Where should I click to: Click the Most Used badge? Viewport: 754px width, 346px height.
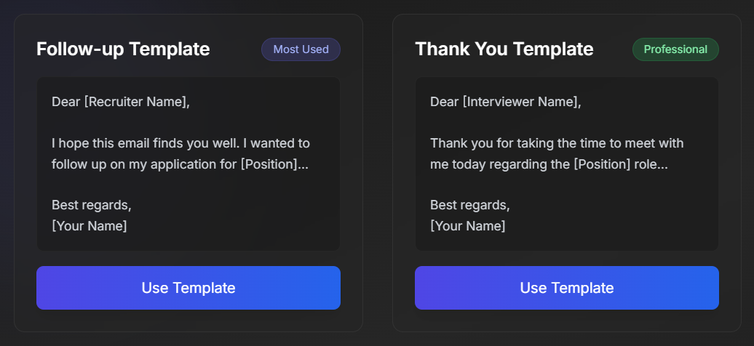(301, 49)
